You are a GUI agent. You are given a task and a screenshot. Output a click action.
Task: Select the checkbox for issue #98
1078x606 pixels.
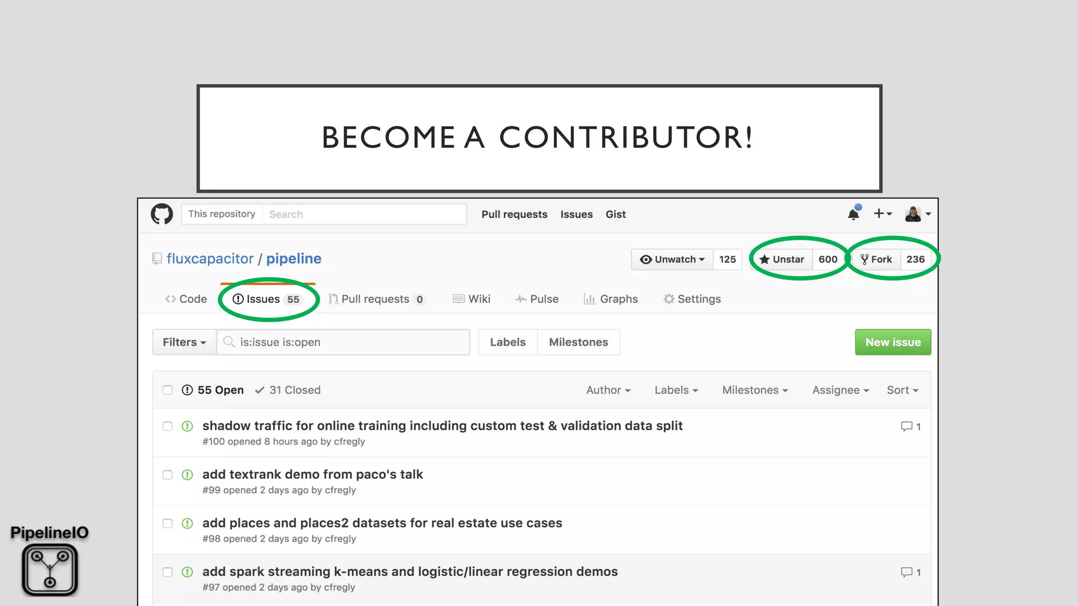[x=167, y=523]
